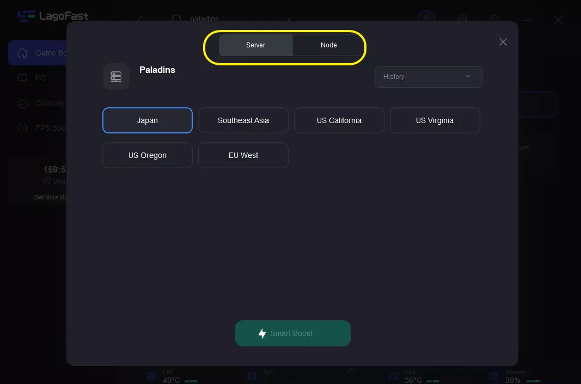Screen dimensions: 581x384
Task: Open the settings gear in header
Action: pyautogui.click(x=494, y=19)
